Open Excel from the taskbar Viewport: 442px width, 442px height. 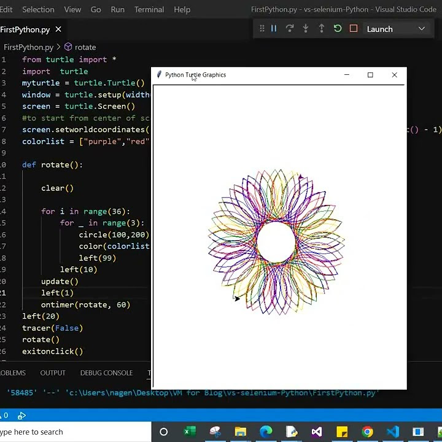click(190, 432)
